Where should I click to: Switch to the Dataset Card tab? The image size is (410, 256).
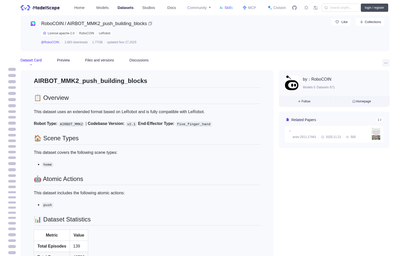click(31, 60)
